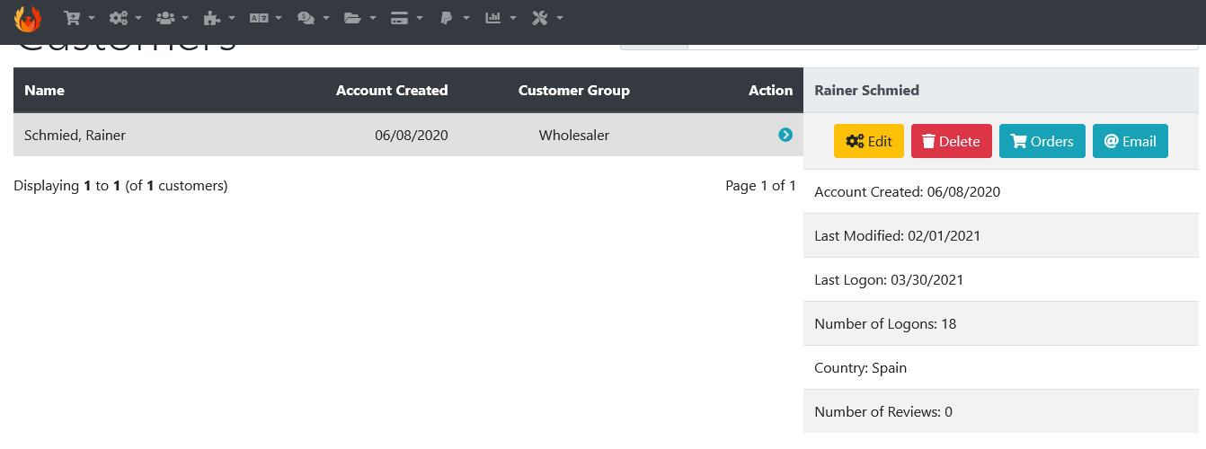Click the 'Page 1 of 1' indicator

click(760, 186)
